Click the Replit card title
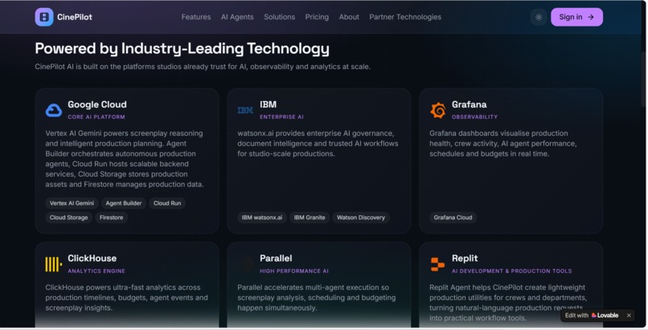The width and height of the screenshot is (648, 330). tap(465, 259)
